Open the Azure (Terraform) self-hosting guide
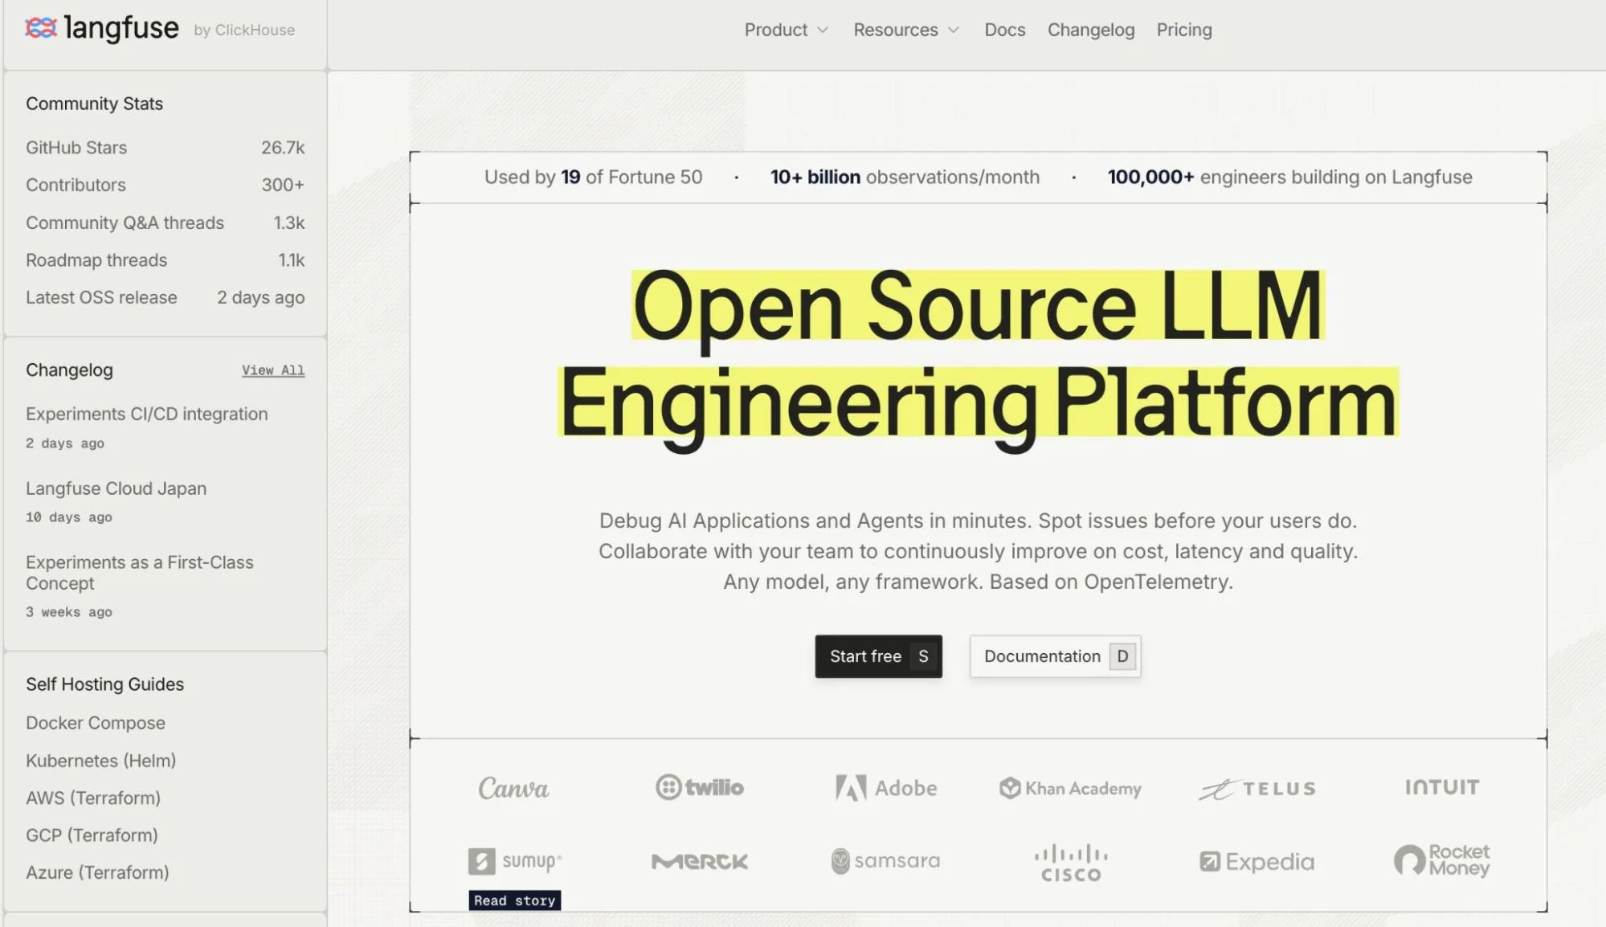 (x=97, y=872)
